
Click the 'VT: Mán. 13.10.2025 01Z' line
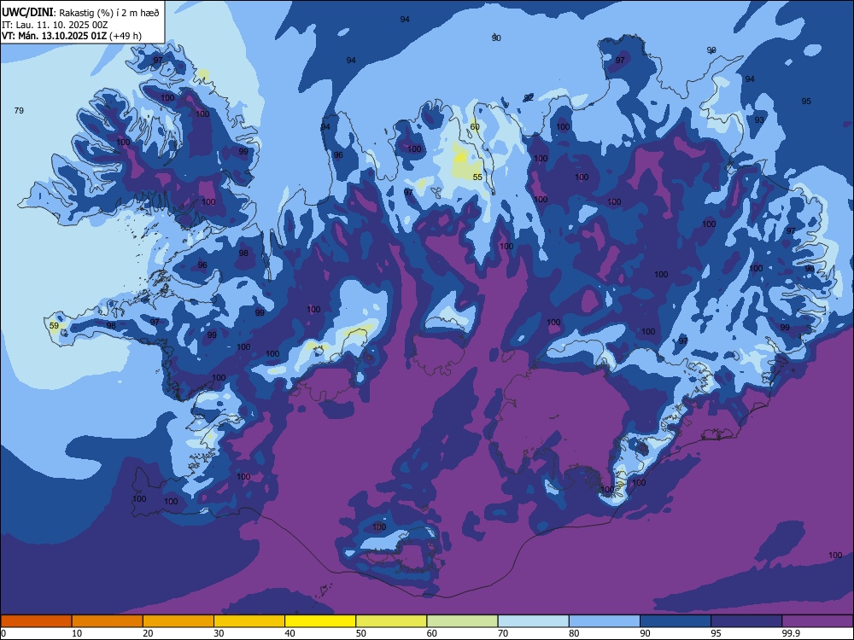[x=55, y=36]
